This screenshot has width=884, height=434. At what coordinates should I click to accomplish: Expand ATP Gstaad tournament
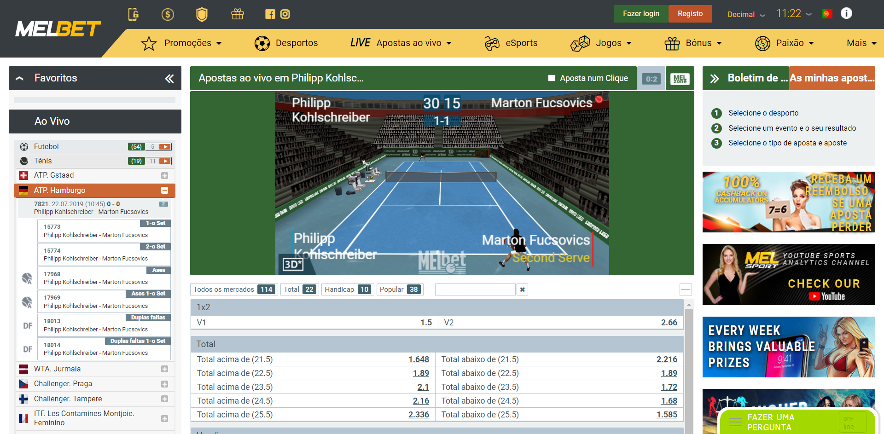click(x=165, y=176)
